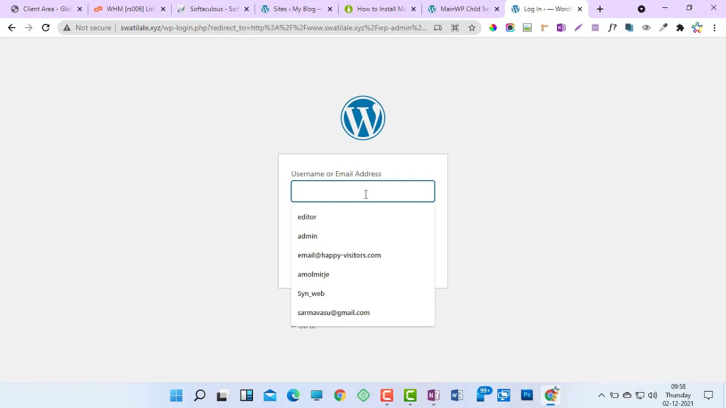The width and height of the screenshot is (726, 408).
Task: Close the Log In WordPress tab
Action: 580,9
